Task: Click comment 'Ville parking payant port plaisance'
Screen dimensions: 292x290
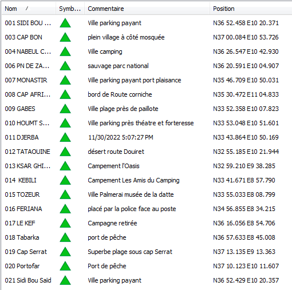Action: click(135, 80)
